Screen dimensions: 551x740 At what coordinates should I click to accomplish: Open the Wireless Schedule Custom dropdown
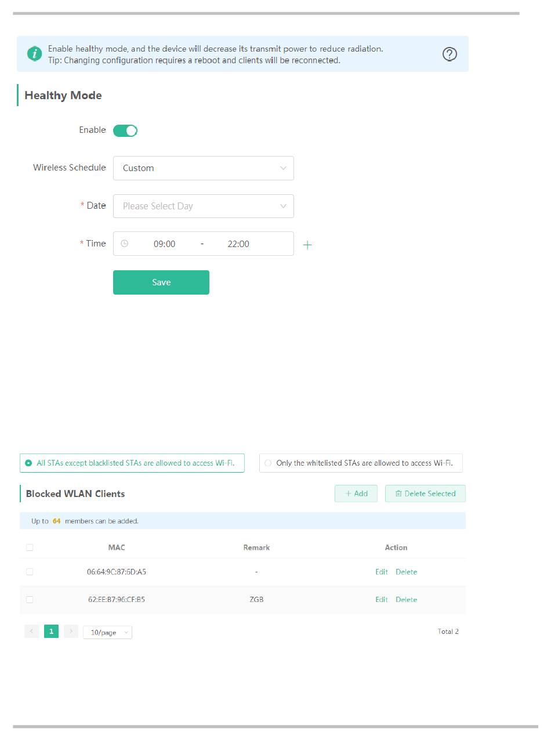pyautogui.click(x=204, y=168)
